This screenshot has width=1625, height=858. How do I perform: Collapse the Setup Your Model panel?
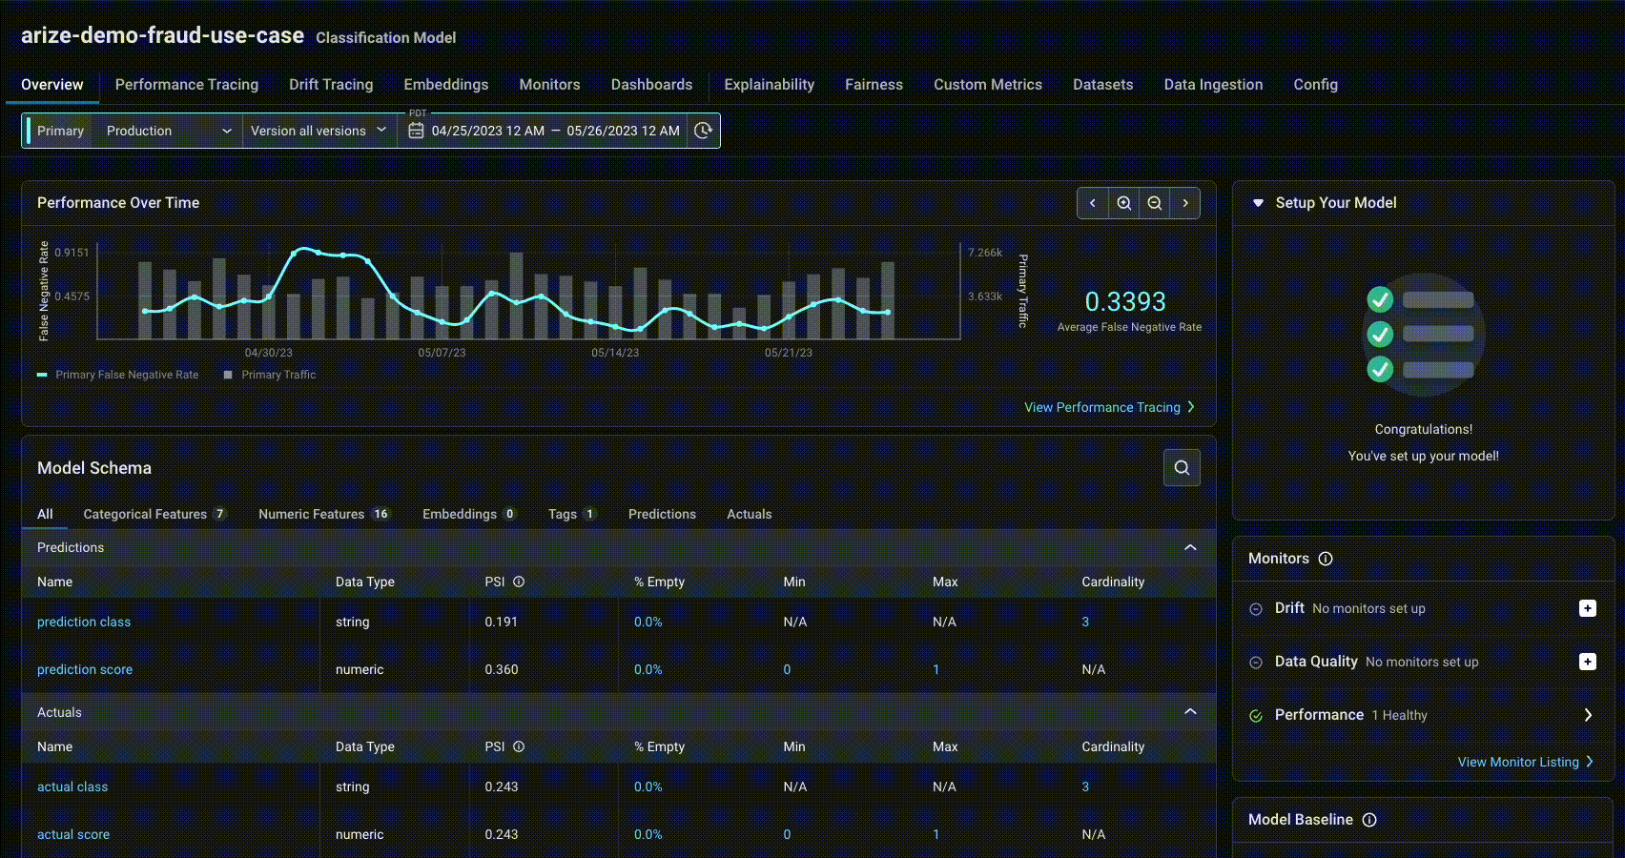[1258, 203]
